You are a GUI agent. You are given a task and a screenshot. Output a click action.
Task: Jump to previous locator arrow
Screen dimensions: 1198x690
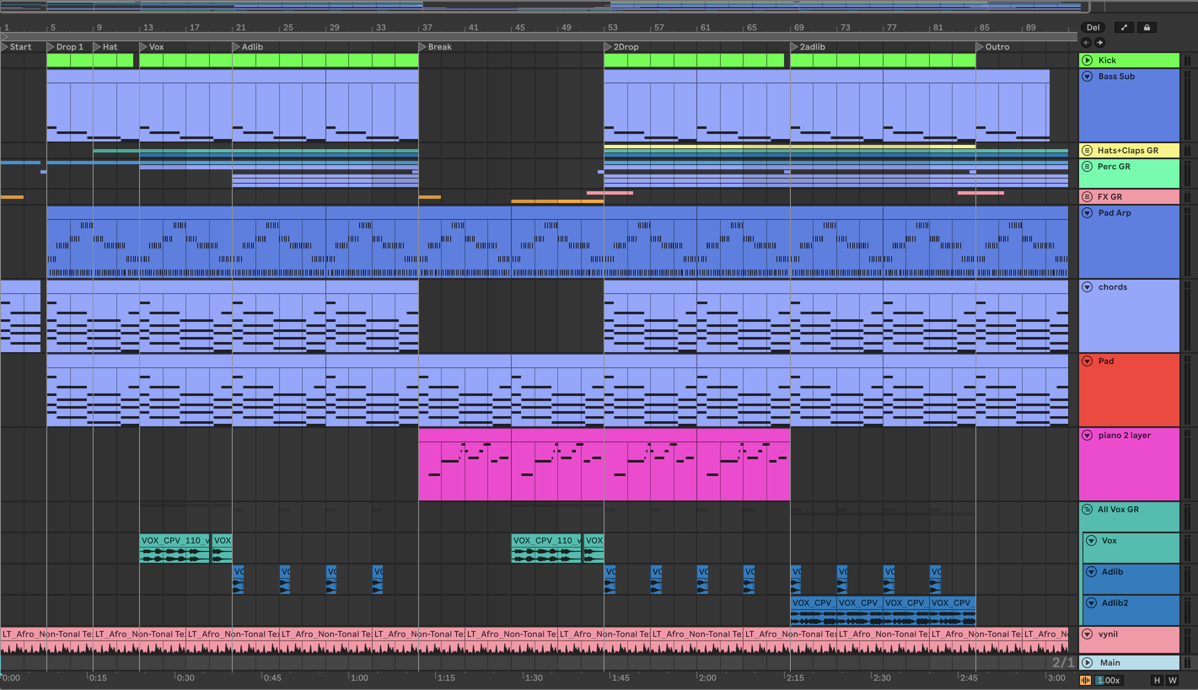click(x=1086, y=43)
